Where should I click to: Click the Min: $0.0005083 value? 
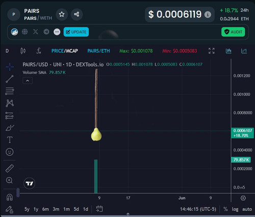tap(180, 51)
